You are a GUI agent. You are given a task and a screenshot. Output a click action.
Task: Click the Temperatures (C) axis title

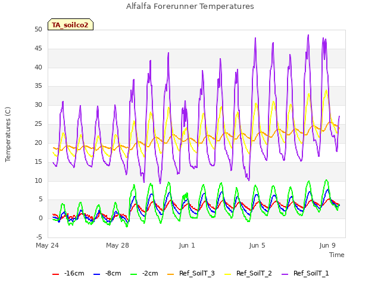pos(8,134)
